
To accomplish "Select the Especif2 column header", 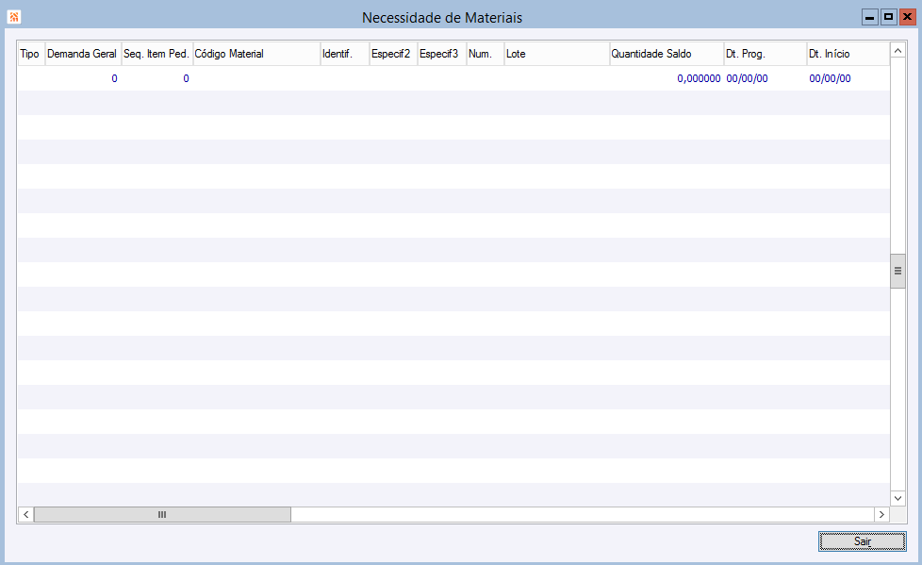I will coord(393,54).
